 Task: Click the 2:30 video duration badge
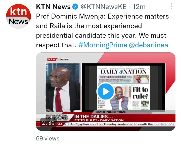(x=48, y=123)
